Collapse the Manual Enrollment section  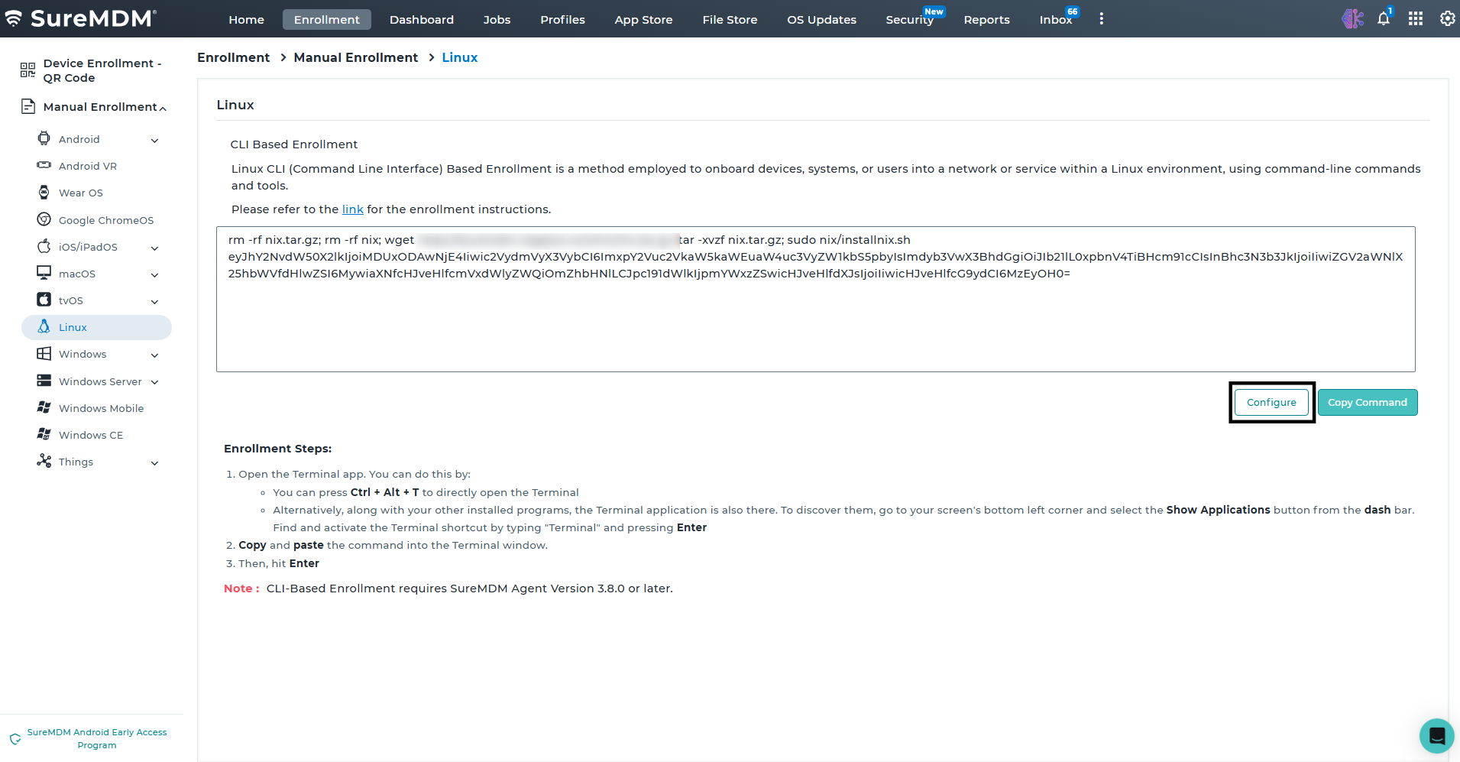coord(163,109)
